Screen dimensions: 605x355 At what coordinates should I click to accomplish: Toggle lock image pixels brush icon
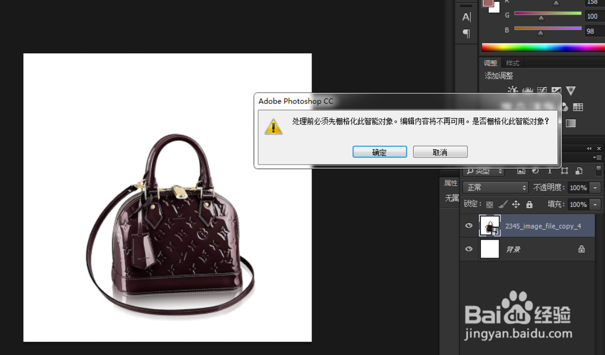[503, 204]
